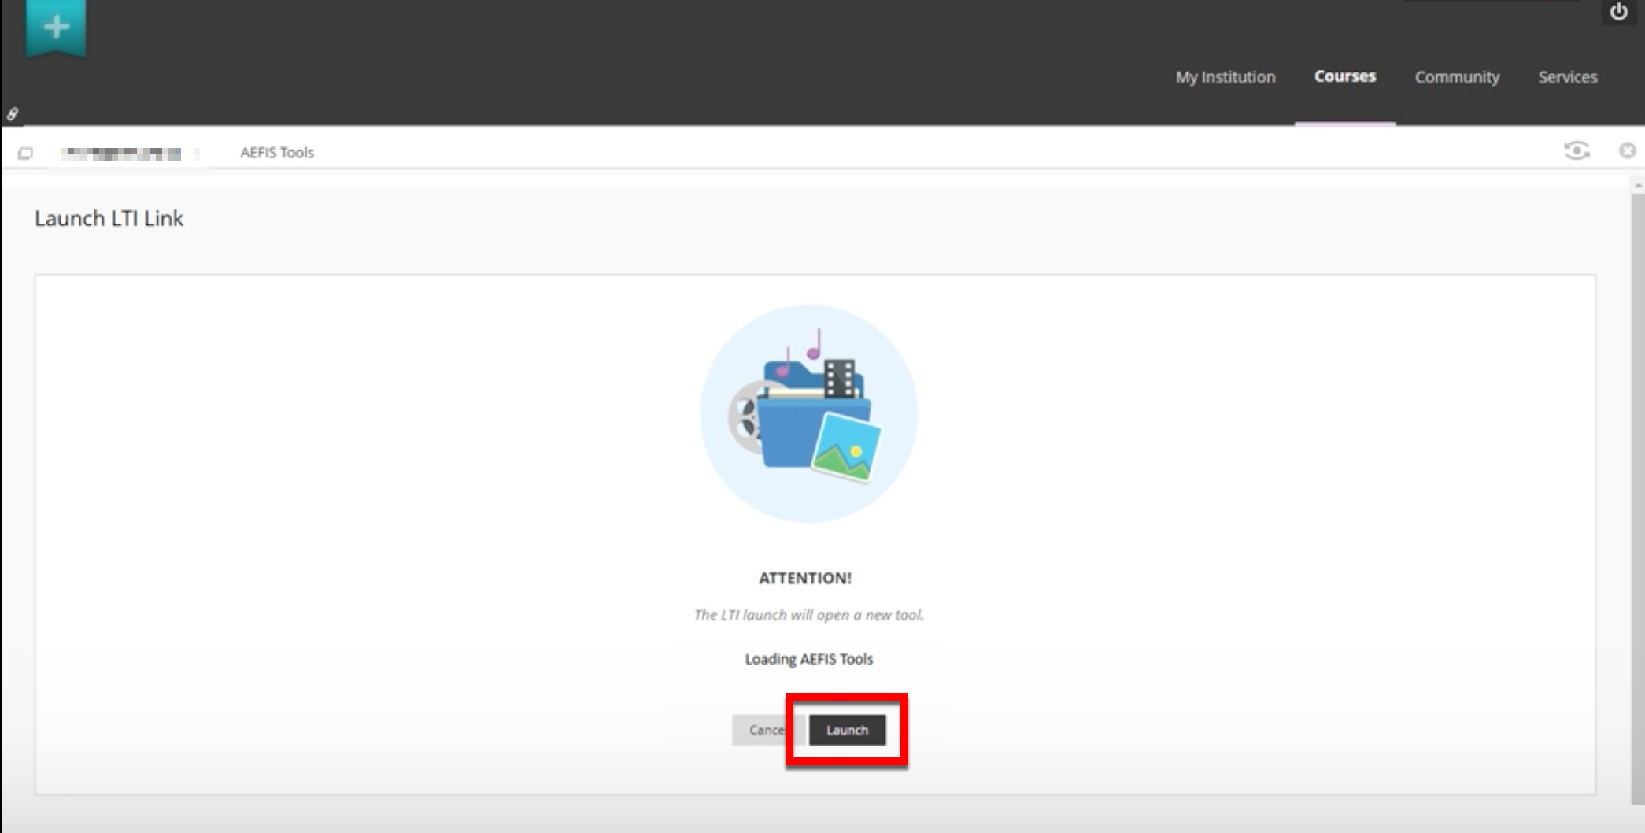
Task: Switch to the Community tab
Action: point(1457,77)
